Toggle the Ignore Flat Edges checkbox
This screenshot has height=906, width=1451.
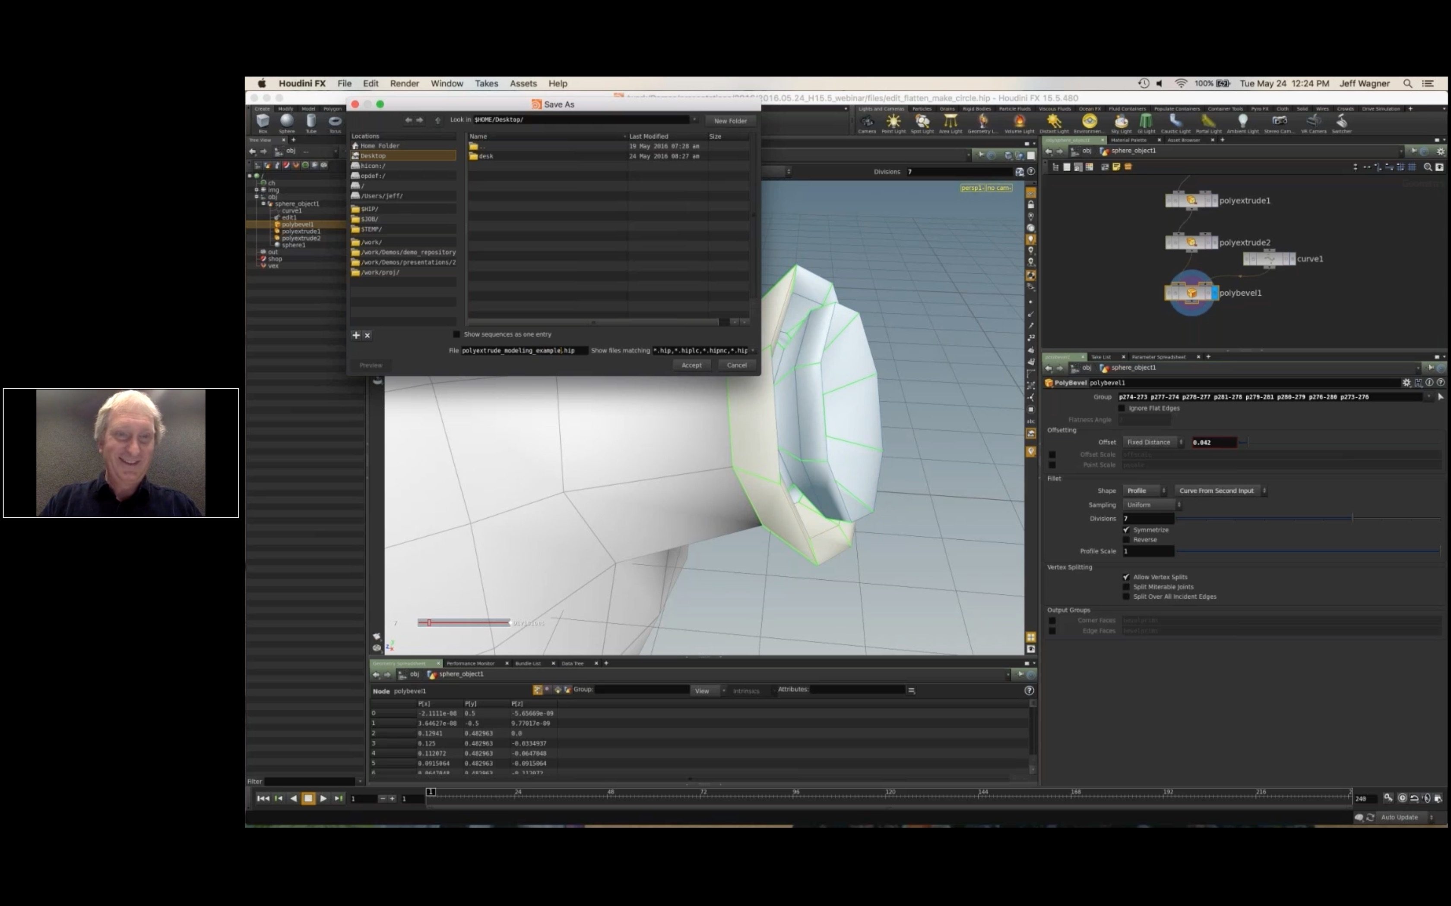pyautogui.click(x=1122, y=408)
